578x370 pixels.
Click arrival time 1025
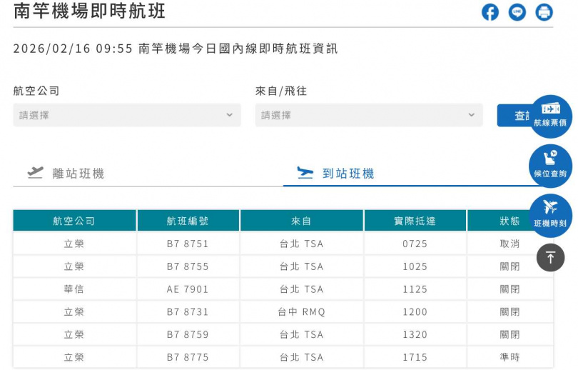tap(415, 266)
